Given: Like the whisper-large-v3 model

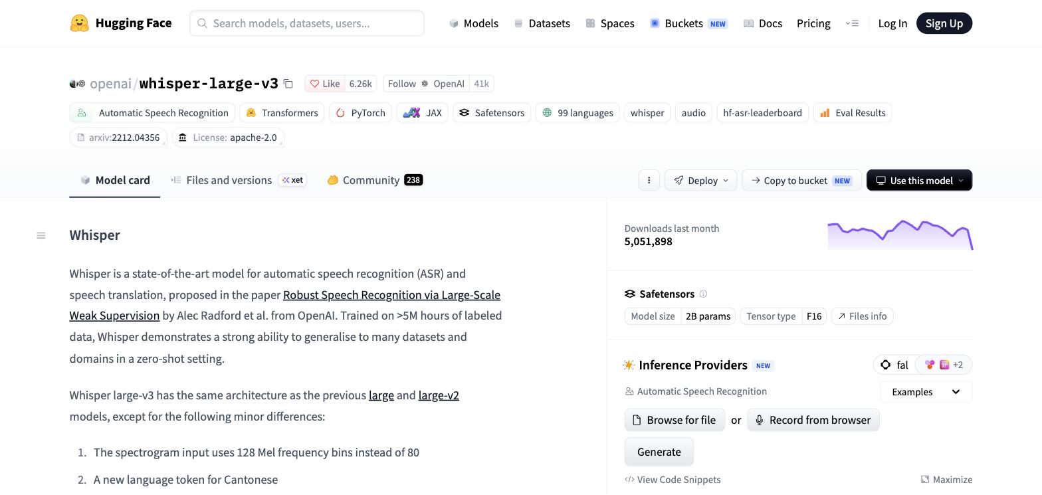Looking at the screenshot, I should coord(324,84).
